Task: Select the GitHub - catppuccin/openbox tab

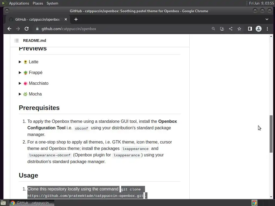Action: pyautogui.click(x=38, y=19)
